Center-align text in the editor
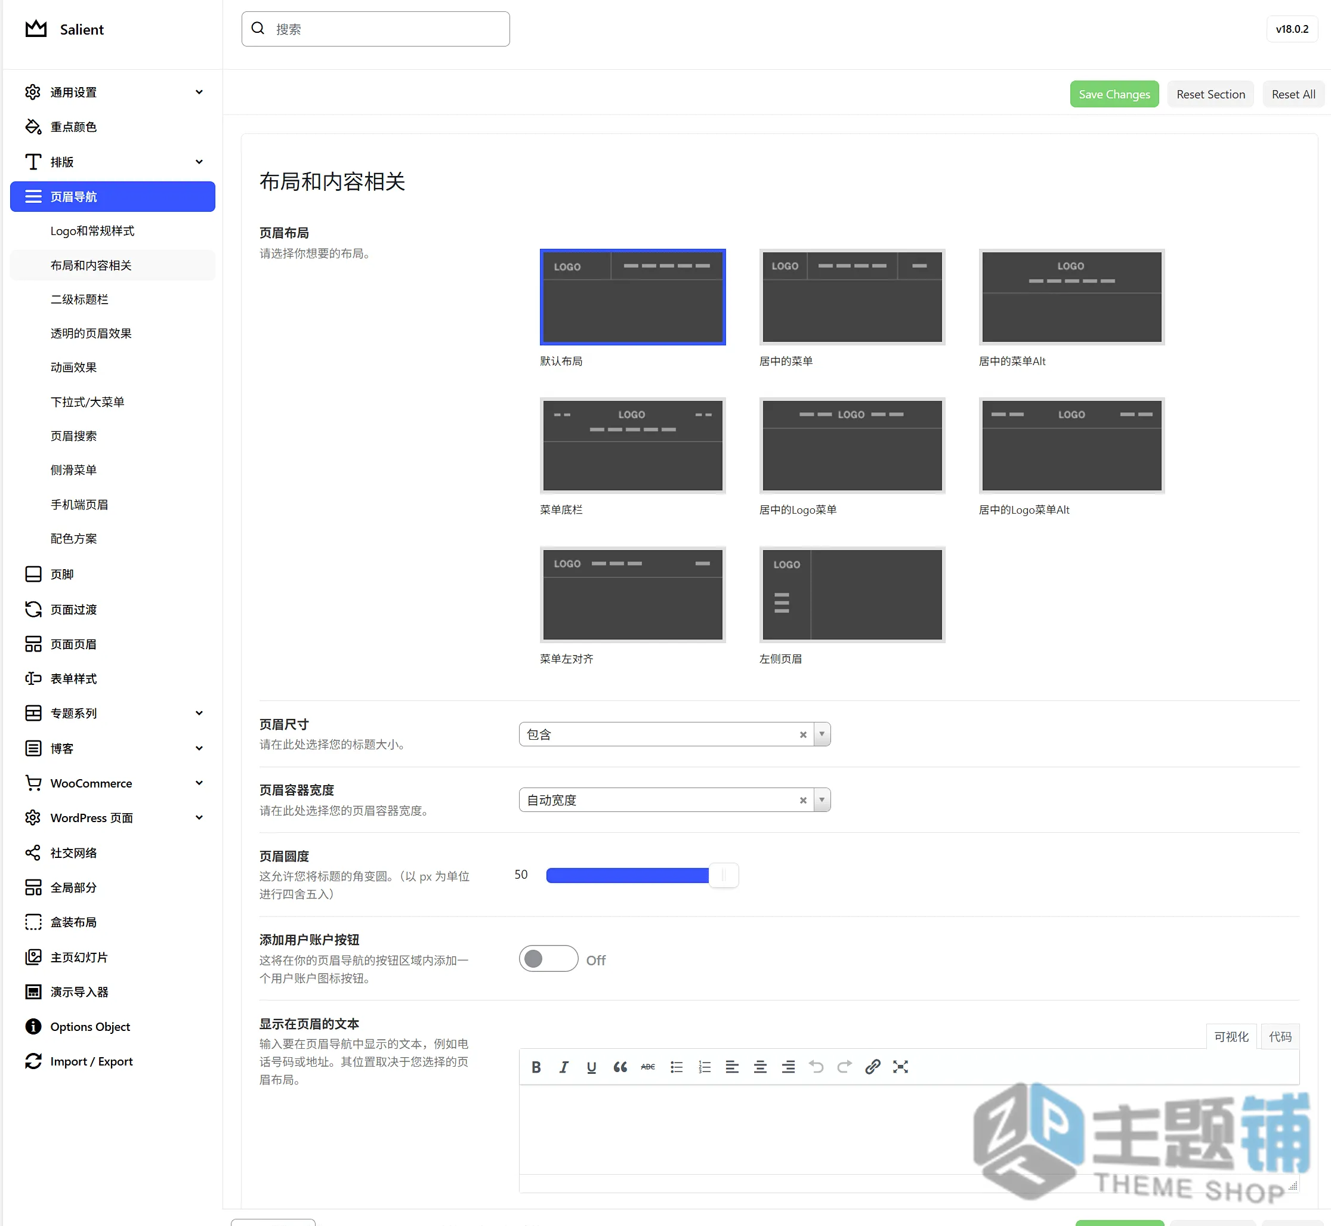 (x=759, y=1067)
